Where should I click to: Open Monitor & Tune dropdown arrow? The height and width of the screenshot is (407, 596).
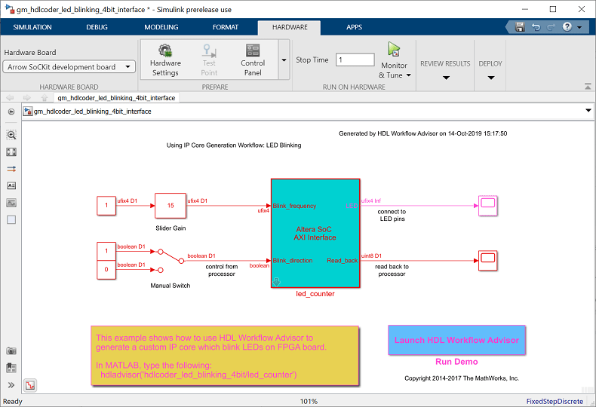click(x=409, y=75)
